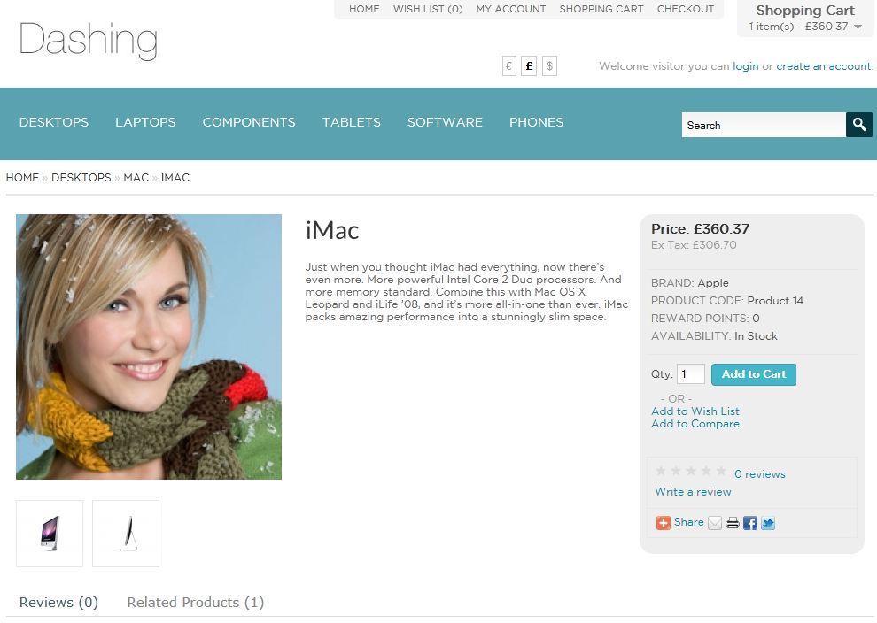The width and height of the screenshot is (877, 623).
Task: Open the Components category menu
Action: click(249, 122)
